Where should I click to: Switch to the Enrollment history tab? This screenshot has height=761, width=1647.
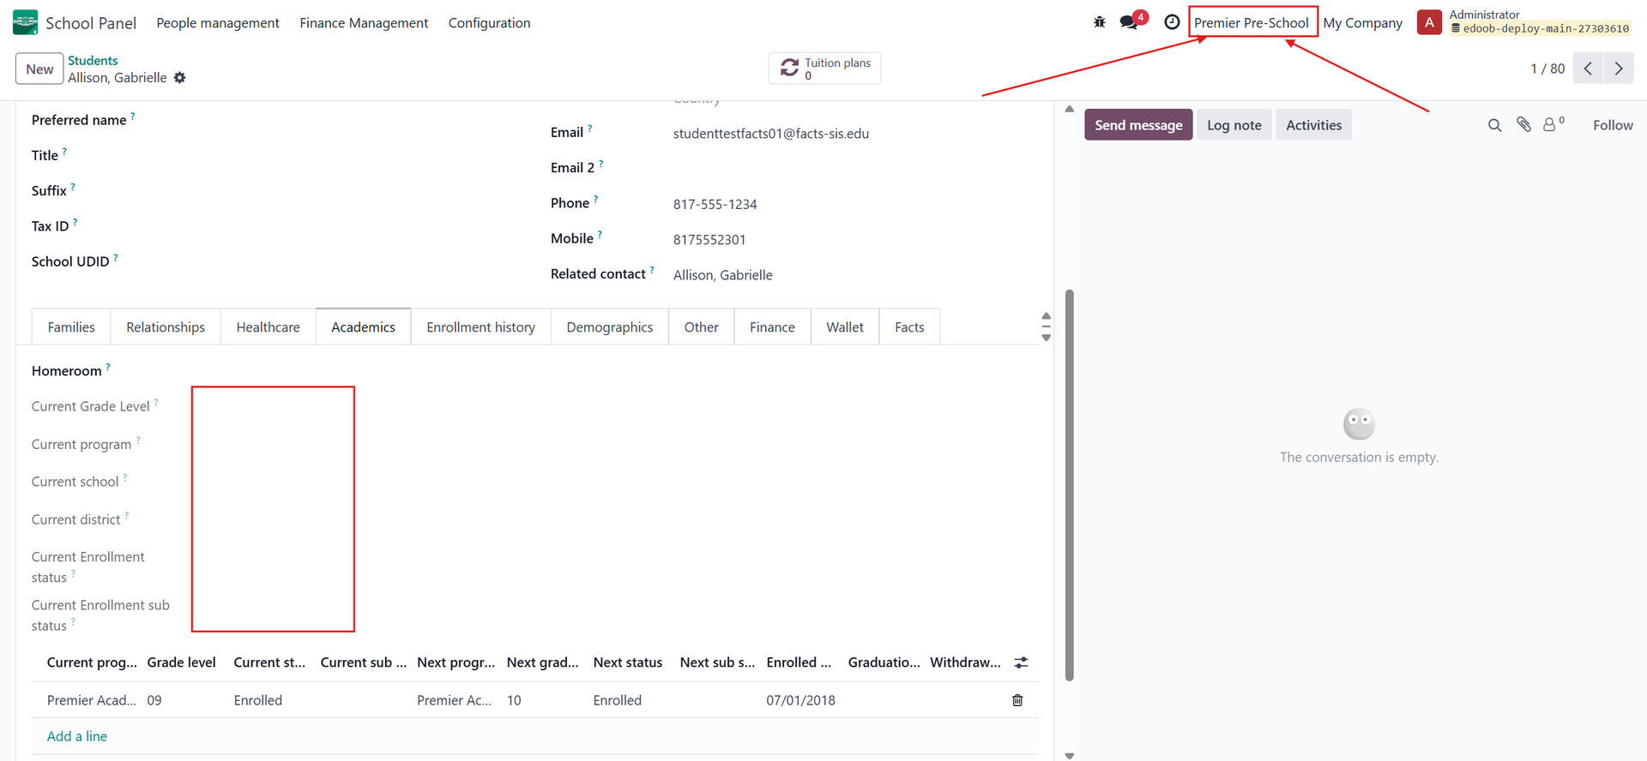click(x=480, y=327)
